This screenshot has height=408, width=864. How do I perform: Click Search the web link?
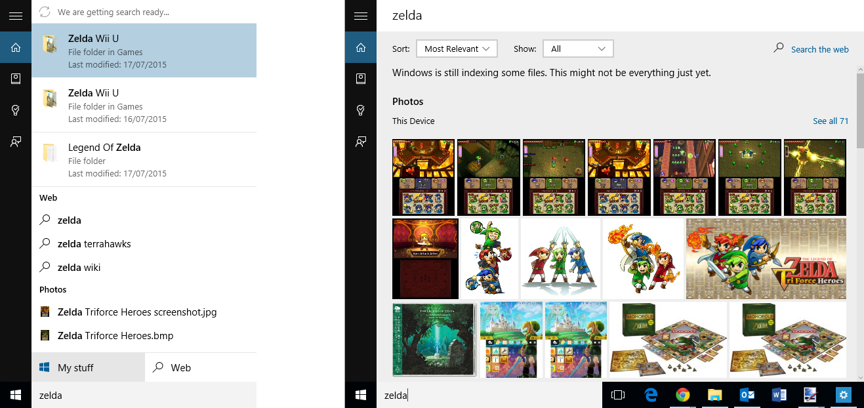point(819,49)
